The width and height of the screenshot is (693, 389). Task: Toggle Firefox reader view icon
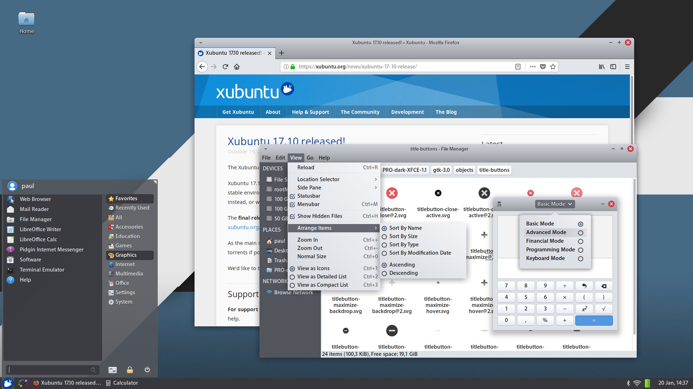(x=518, y=67)
